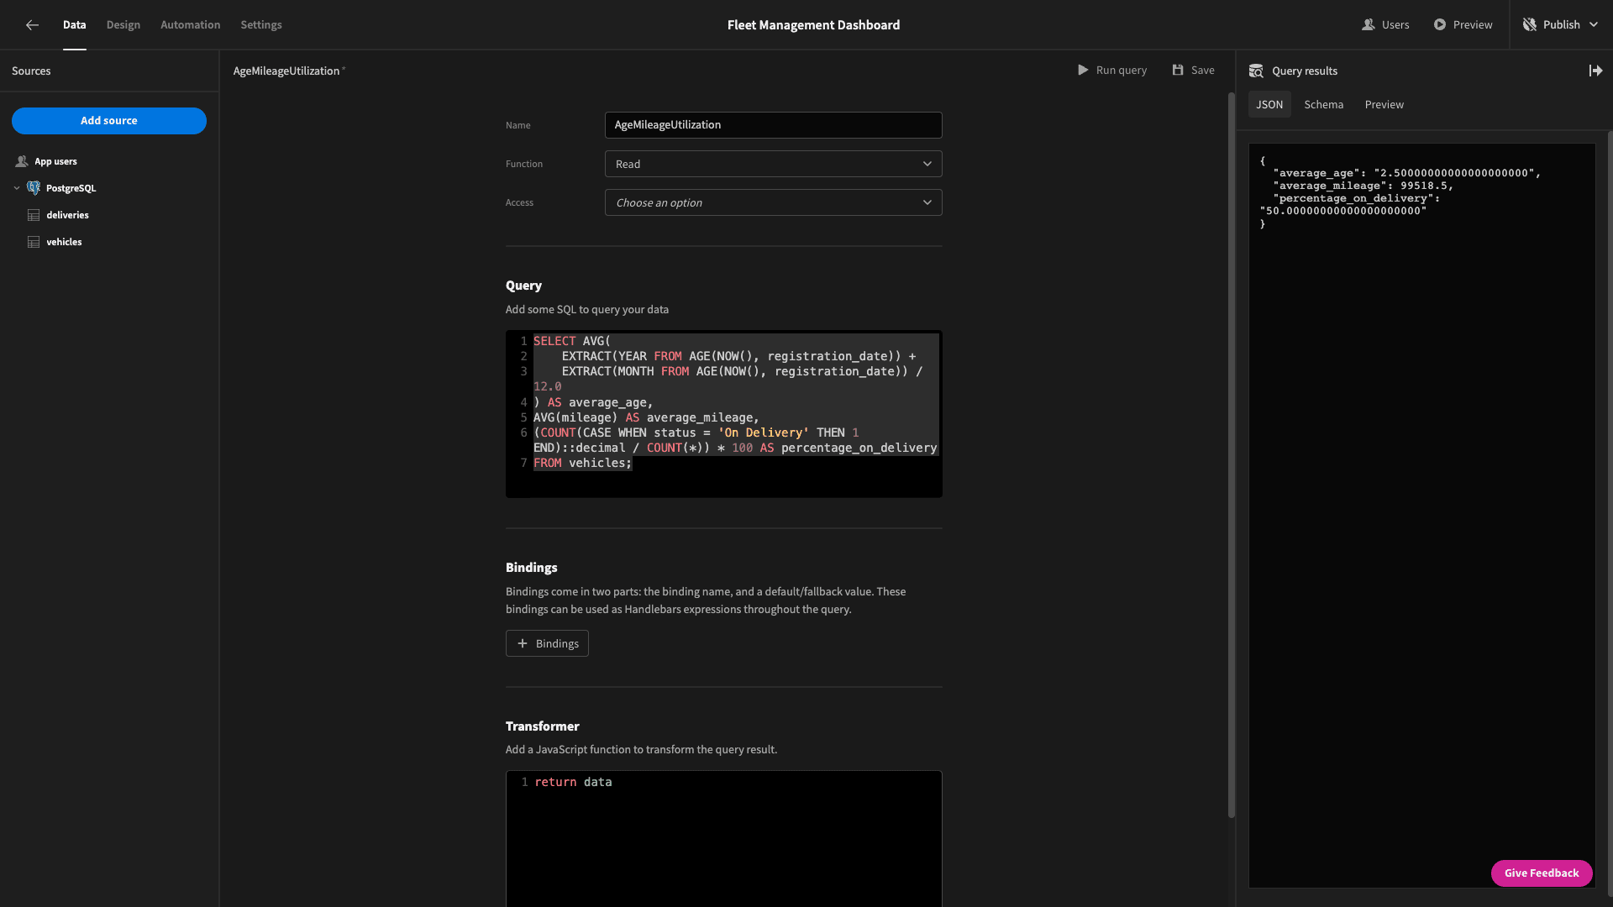Image resolution: width=1613 pixels, height=907 pixels.
Task: Click the back arrow icon
Action: pos(32,25)
